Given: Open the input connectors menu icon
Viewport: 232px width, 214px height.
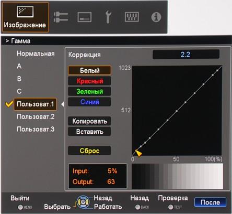Looking at the screenshot, I should point(61,17).
